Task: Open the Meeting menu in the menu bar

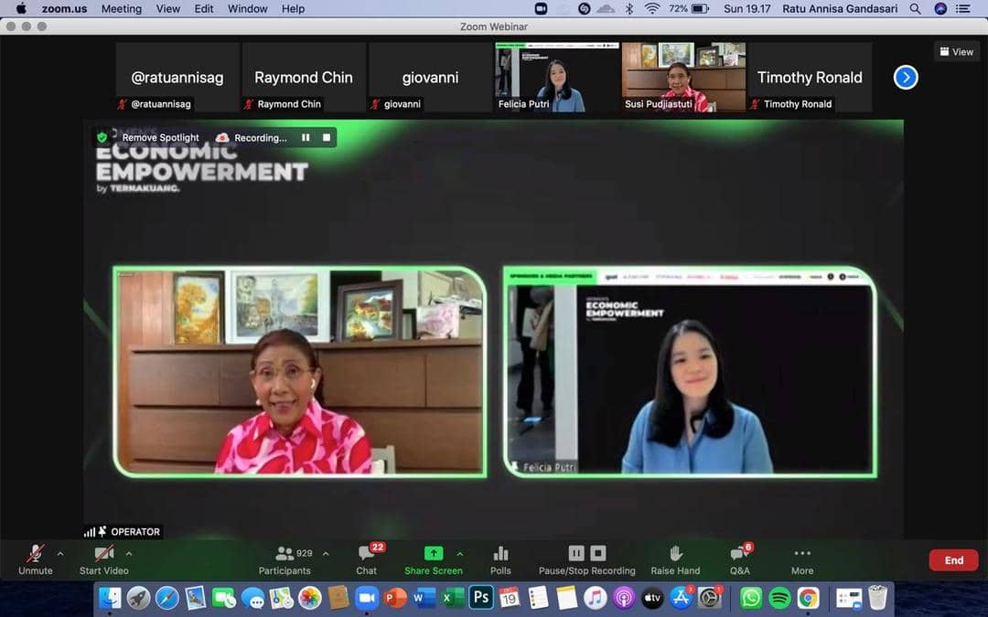Action: pos(121,8)
